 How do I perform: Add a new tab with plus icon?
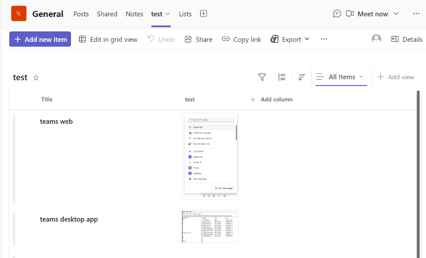pos(203,14)
